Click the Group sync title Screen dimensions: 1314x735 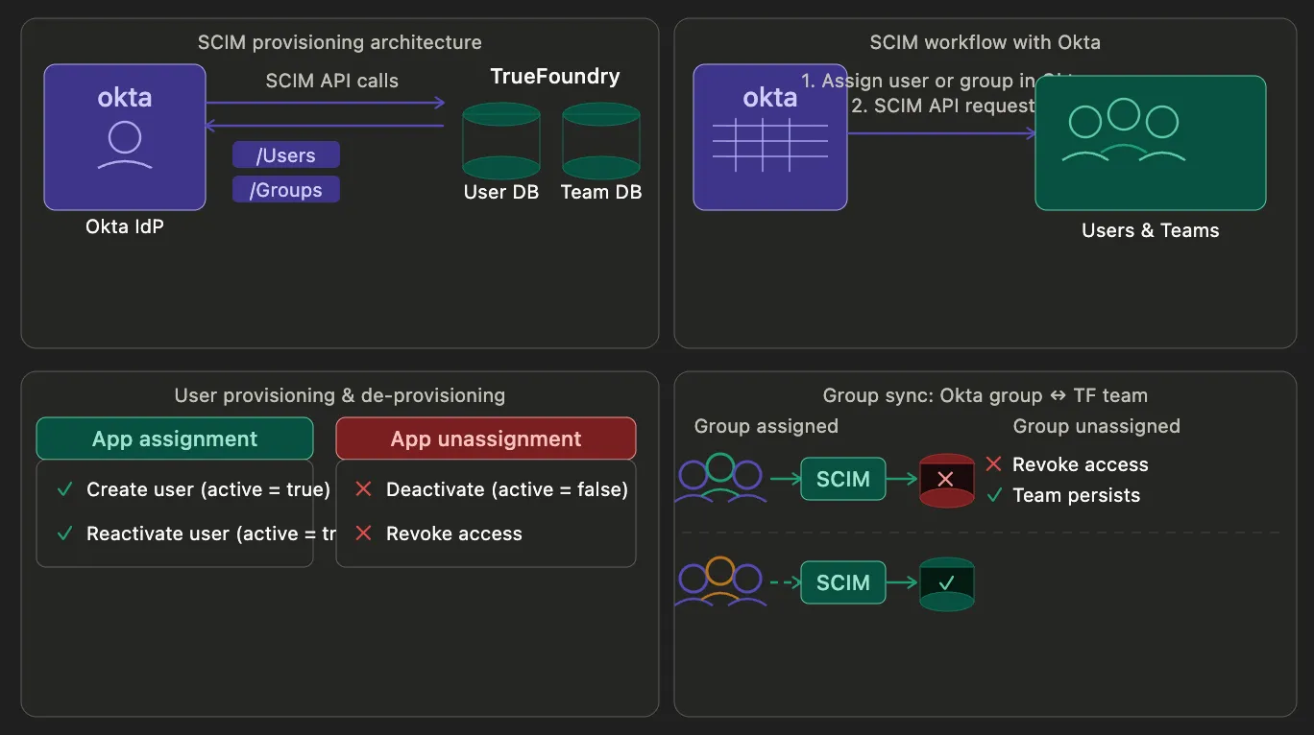(985, 395)
